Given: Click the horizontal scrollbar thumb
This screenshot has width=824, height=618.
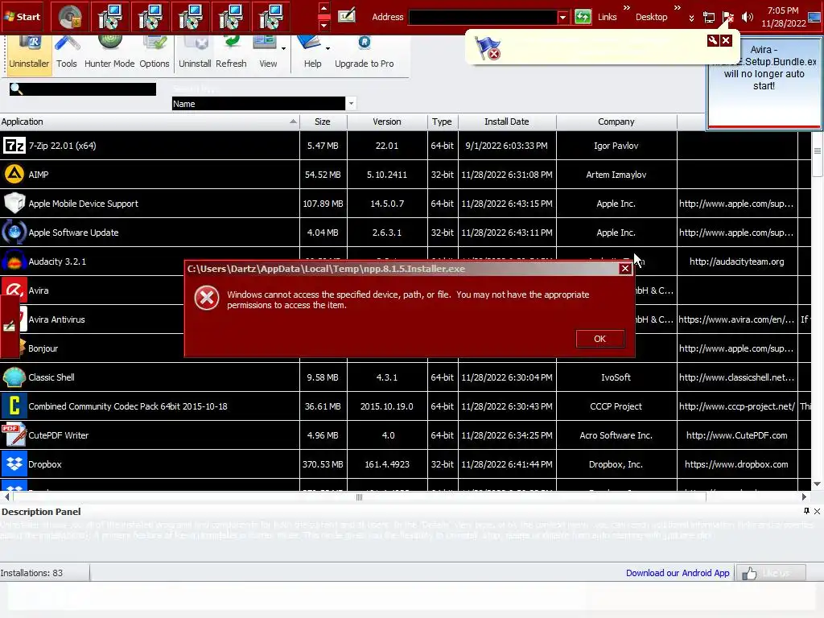Looking at the screenshot, I should tap(360, 496).
